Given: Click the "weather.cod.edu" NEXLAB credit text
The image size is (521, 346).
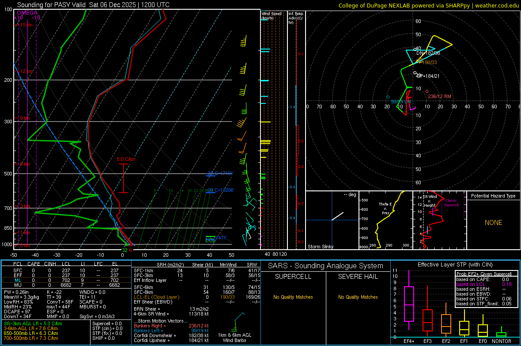Looking at the screenshot, I should point(497,5).
